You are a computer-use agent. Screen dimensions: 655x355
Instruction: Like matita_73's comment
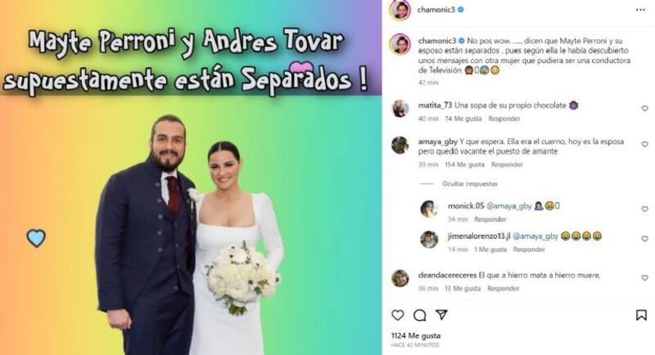pos(644,109)
